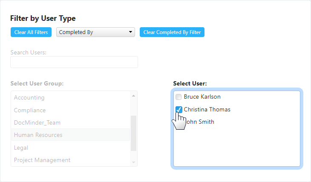Select Accounting in the user group list
The image size is (311, 182).
(29, 97)
